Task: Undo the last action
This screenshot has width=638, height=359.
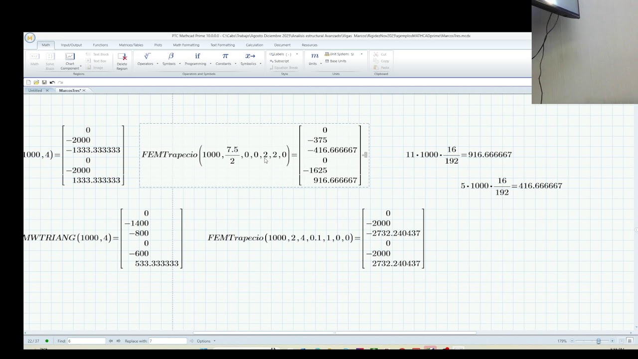Action: (x=52, y=82)
